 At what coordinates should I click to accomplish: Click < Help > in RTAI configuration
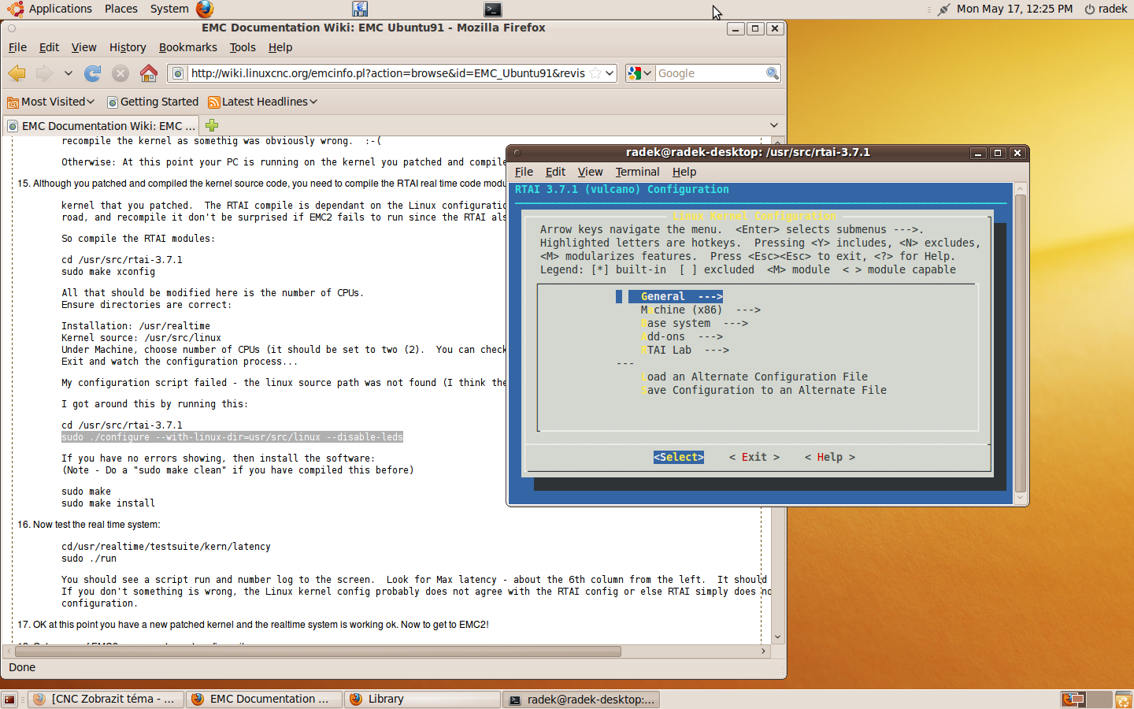click(829, 457)
